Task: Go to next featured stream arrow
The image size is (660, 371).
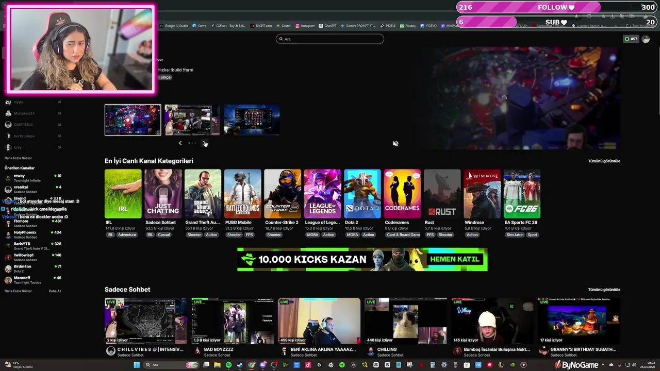Action: pos(205,143)
